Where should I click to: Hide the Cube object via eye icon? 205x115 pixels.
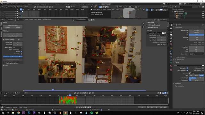click(203, 16)
